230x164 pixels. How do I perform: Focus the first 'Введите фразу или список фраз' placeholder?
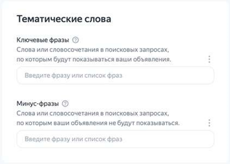pyautogui.click(x=73, y=75)
